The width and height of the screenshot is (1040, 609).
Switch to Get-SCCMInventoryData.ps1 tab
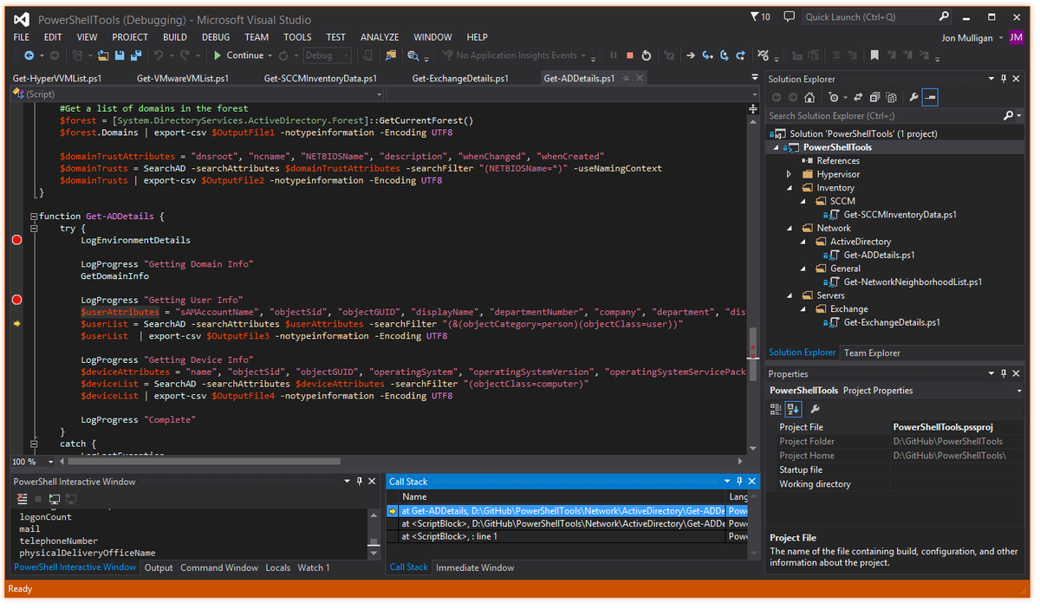click(x=321, y=78)
